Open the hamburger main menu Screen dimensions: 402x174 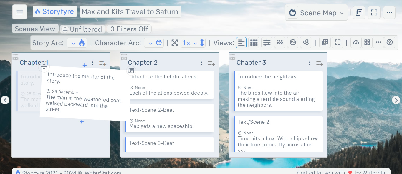coord(20,12)
